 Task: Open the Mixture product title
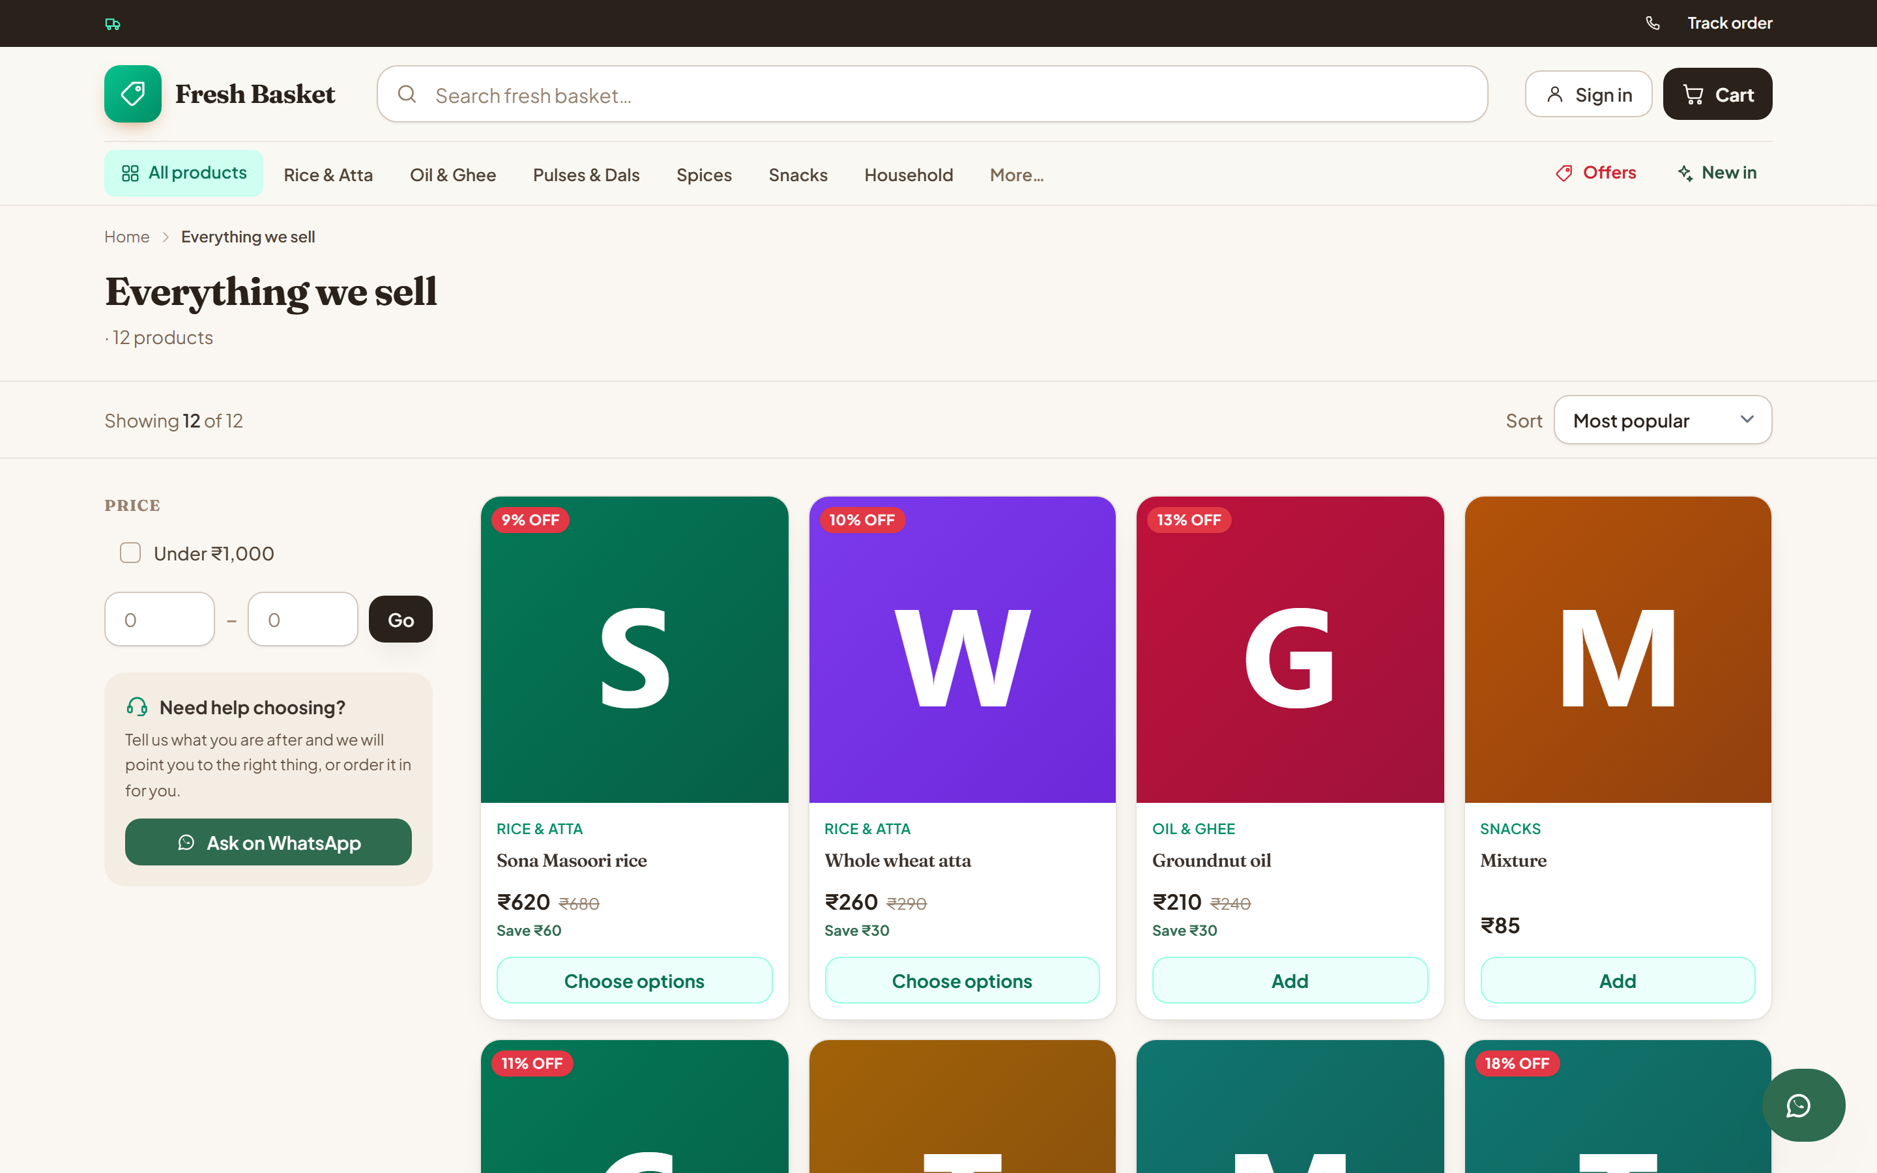(1513, 860)
